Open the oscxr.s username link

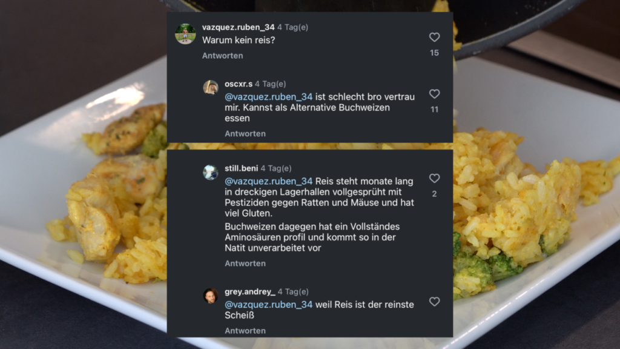[x=239, y=84]
